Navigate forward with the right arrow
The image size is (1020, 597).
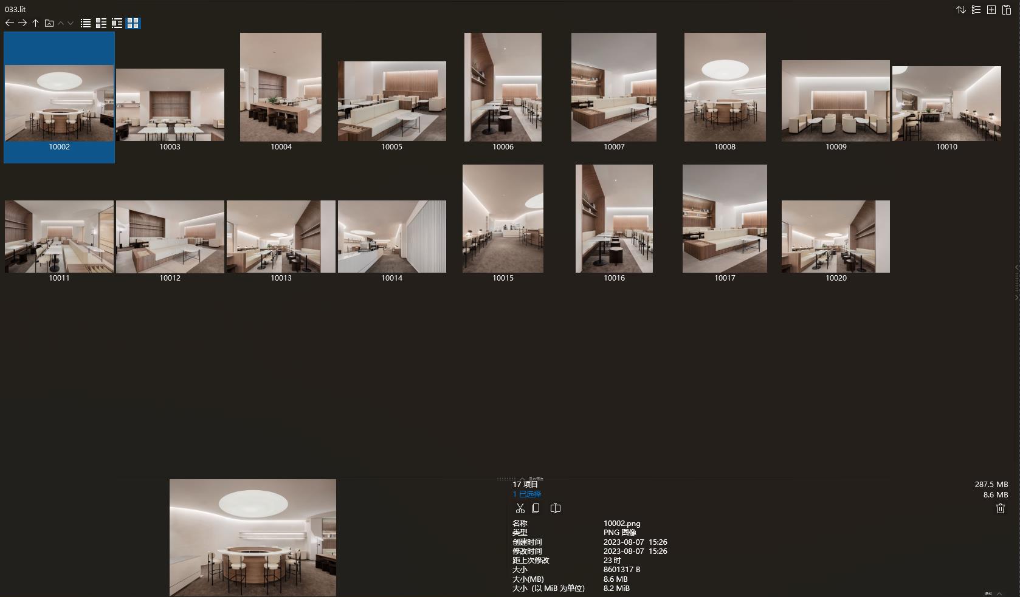pyautogui.click(x=22, y=23)
